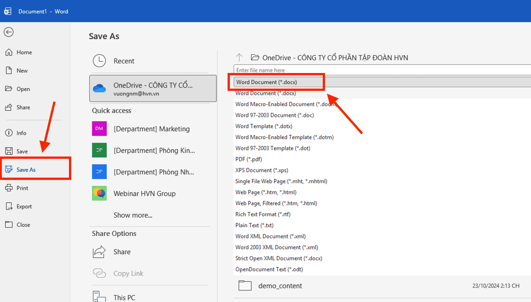Select the OneDrive location with vuongnm@hvn.vn

(x=153, y=89)
